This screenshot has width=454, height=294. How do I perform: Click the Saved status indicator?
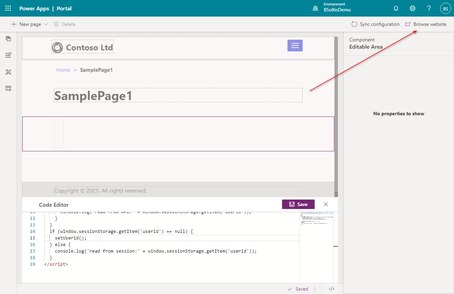[x=298, y=289]
